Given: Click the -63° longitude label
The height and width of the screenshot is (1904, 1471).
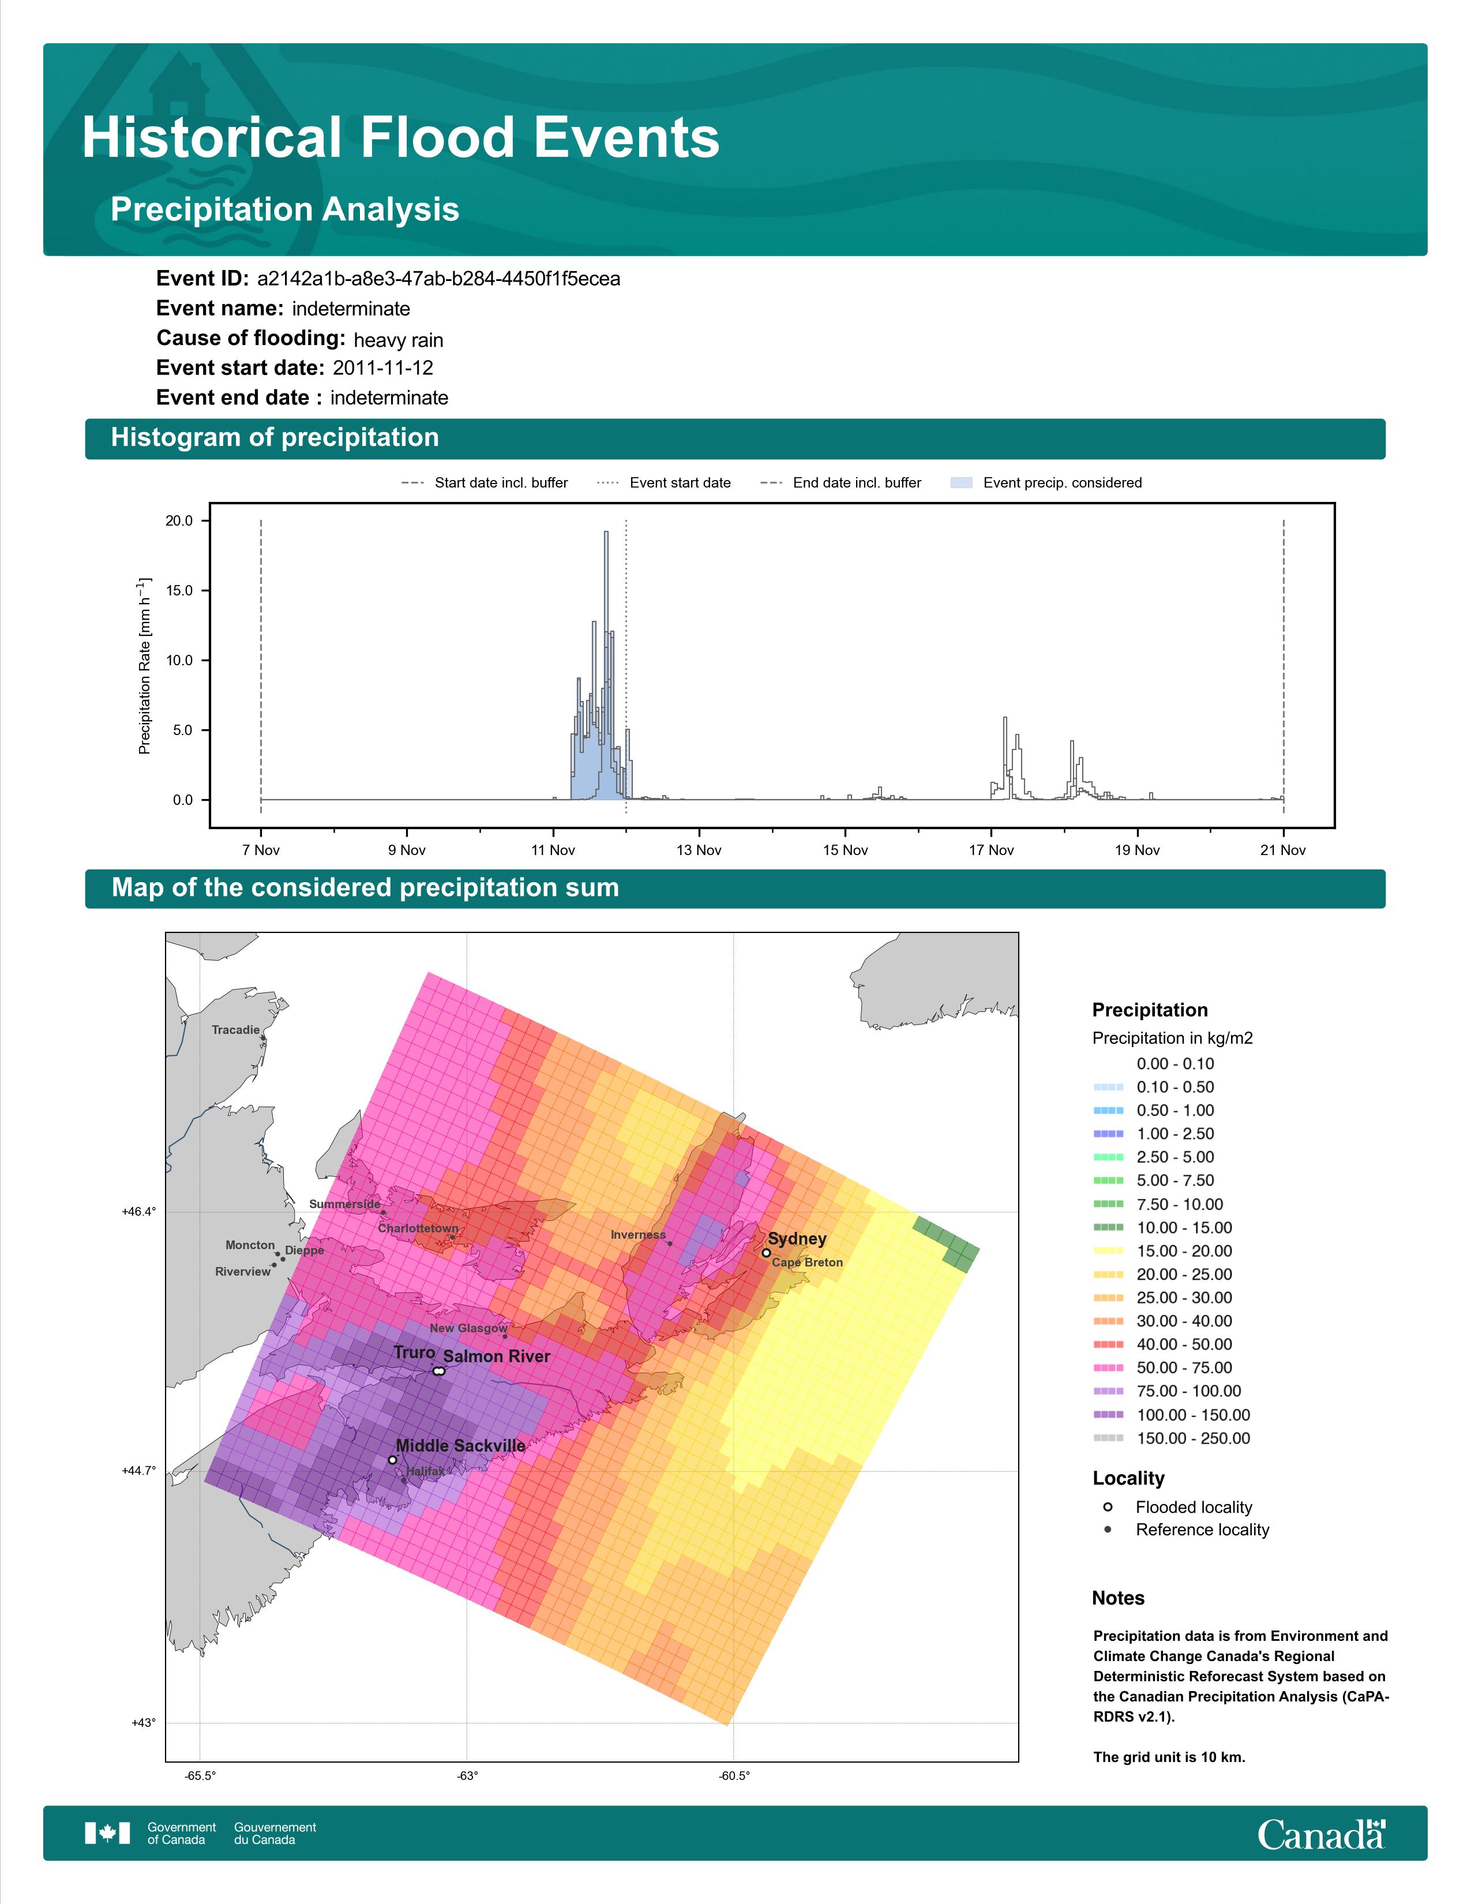Looking at the screenshot, I should pyautogui.click(x=467, y=1776).
